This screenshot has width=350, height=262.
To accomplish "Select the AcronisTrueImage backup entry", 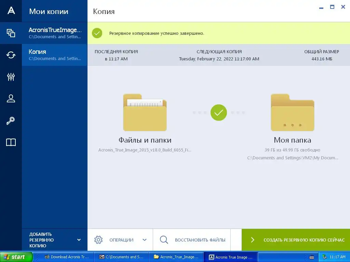I will (x=55, y=33).
